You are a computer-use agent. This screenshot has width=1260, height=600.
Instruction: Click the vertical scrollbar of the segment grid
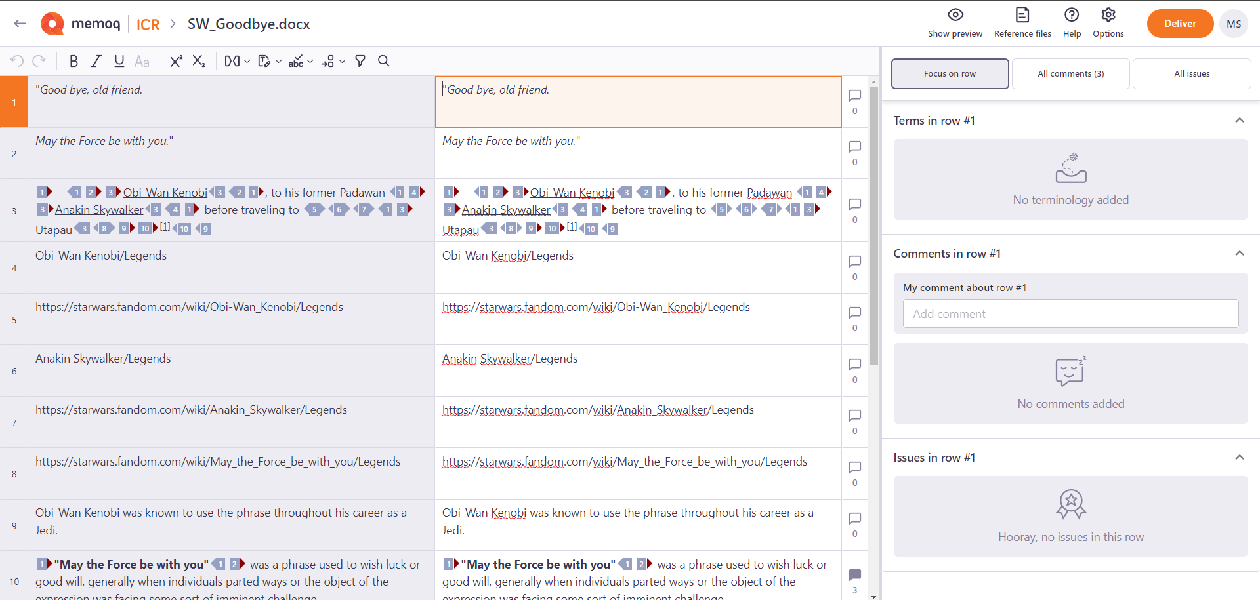click(x=873, y=226)
